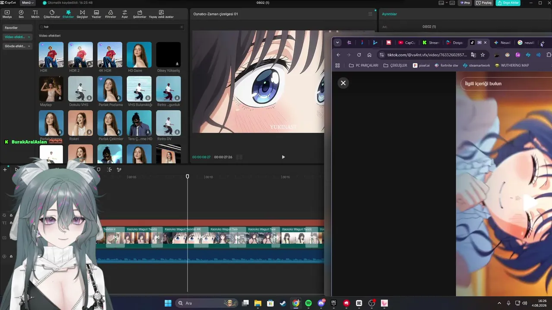This screenshot has height=310, width=552.
Task: Download the Maytap effect
Action: [x=60, y=98]
